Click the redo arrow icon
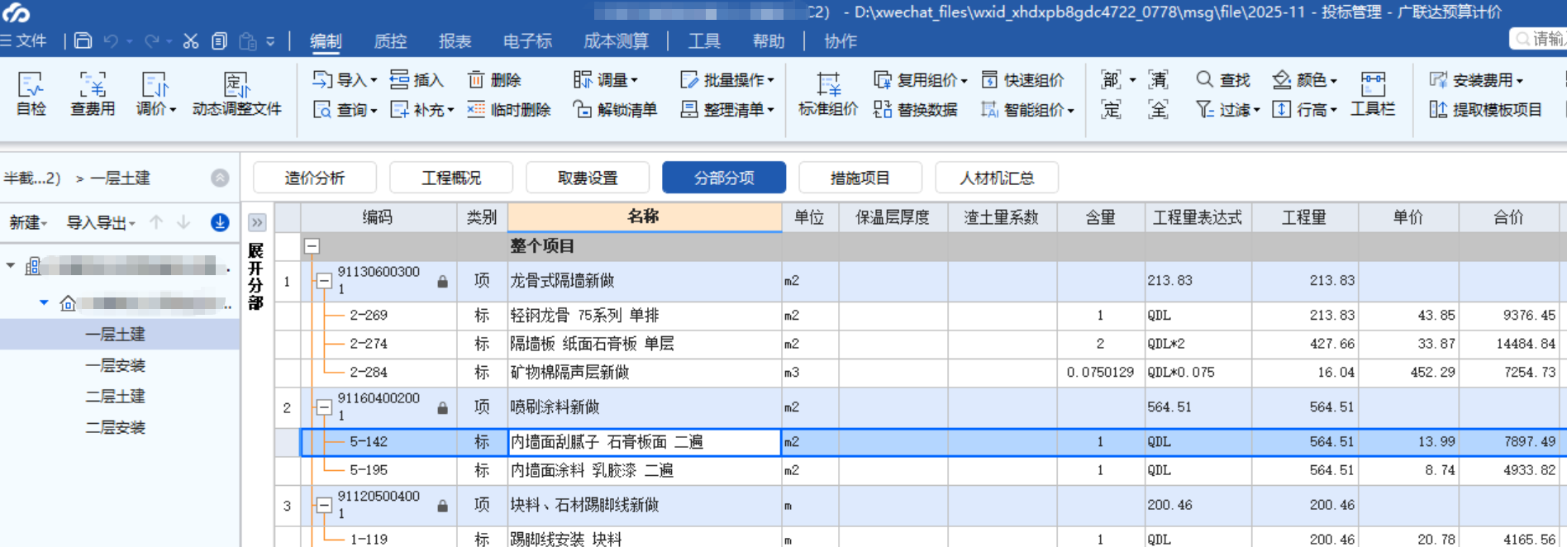The image size is (1567, 547). click(151, 40)
